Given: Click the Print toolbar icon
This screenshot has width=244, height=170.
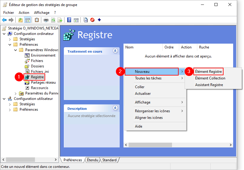Looking at the screenshot, I should [46, 20].
